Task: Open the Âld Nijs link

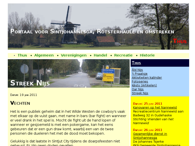Action: pos(137,70)
